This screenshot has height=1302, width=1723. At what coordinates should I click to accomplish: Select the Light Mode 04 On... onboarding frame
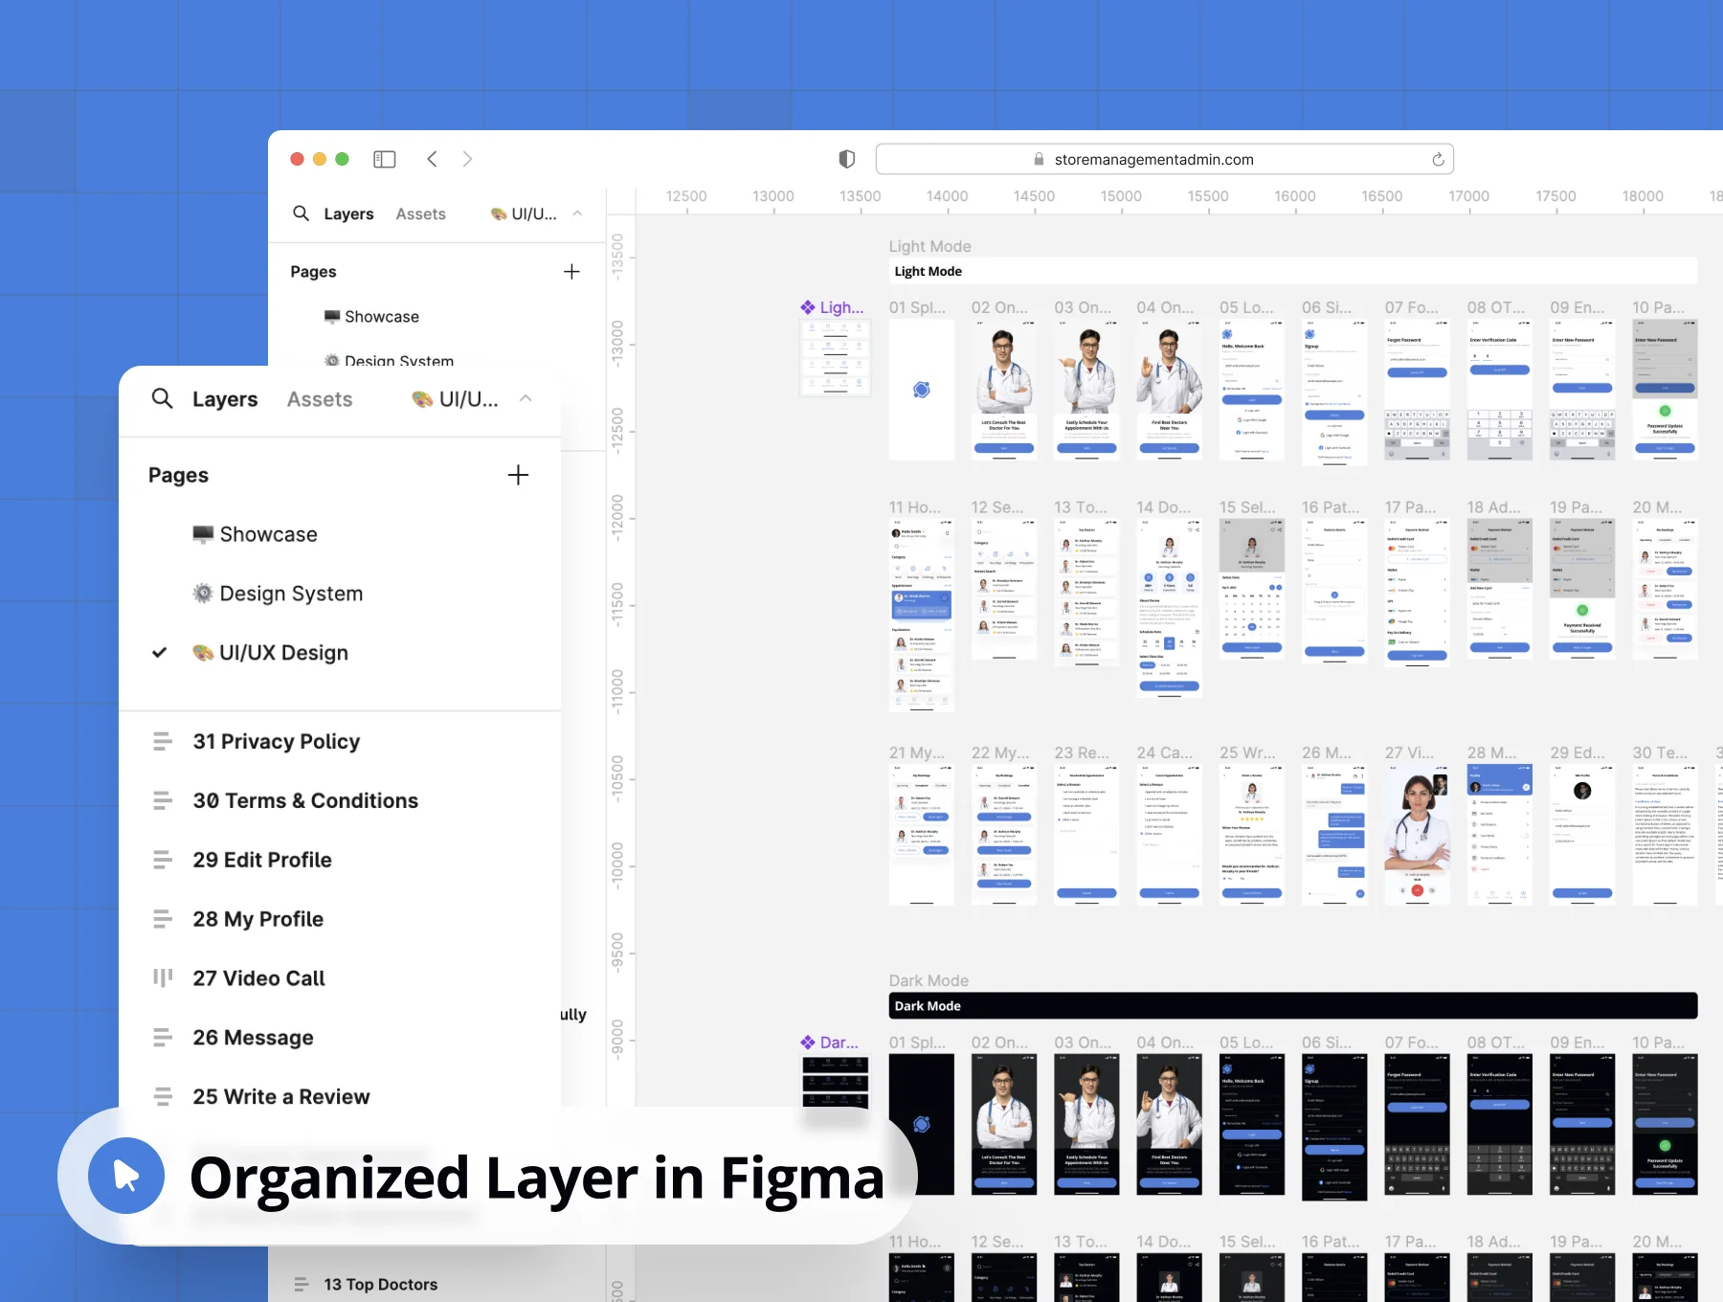(x=1169, y=390)
